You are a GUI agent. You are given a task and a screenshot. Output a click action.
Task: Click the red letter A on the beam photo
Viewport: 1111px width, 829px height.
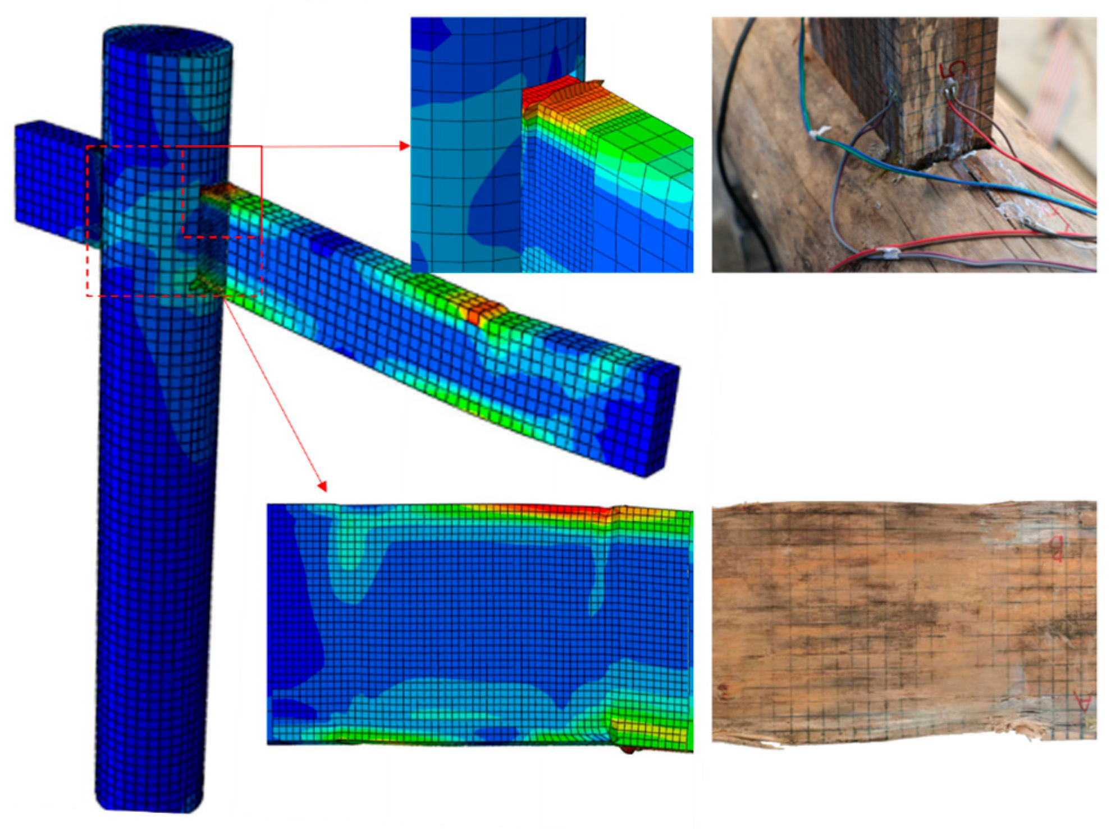1083,701
